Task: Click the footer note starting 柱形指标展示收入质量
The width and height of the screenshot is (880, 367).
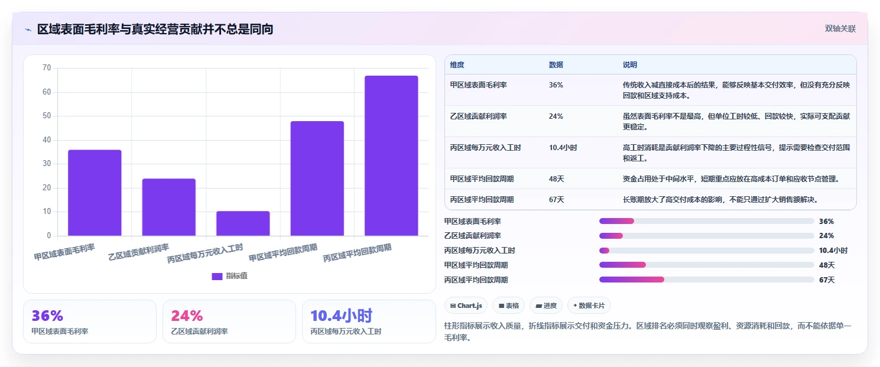Action: [648, 332]
